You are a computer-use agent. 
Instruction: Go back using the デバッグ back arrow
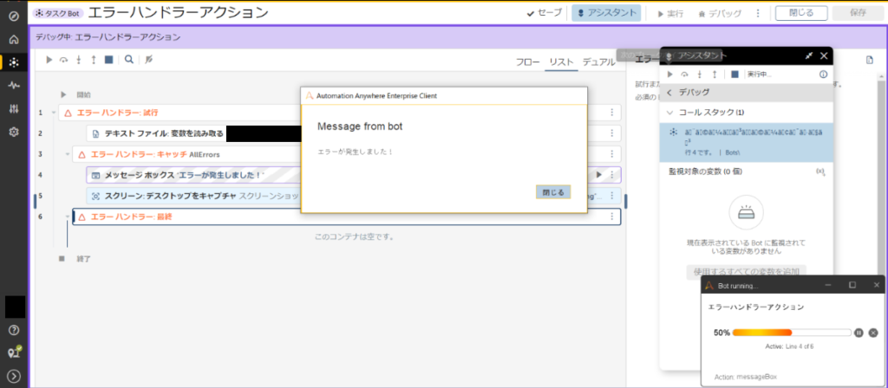coord(669,93)
